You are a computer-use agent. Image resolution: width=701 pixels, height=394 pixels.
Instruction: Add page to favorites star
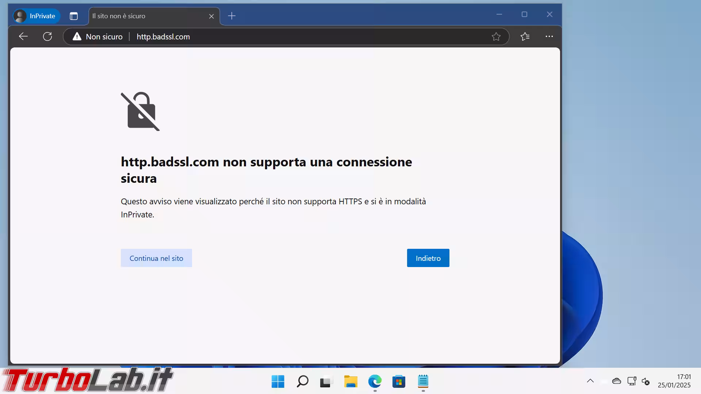[x=496, y=36]
